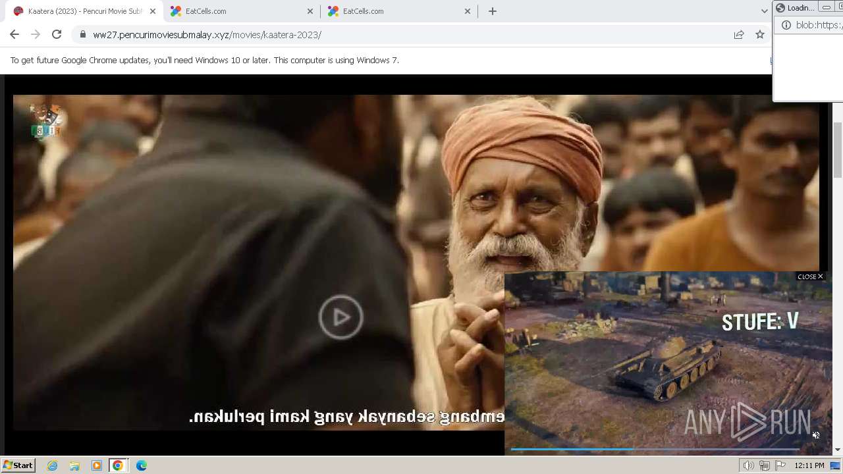Click the forward navigation arrow
This screenshot has width=843, height=474.
click(x=36, y=34)
